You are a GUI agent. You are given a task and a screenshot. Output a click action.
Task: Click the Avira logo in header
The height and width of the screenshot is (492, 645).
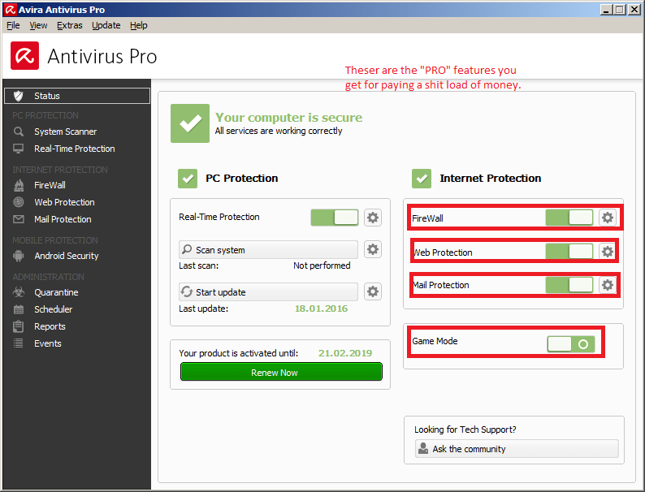click(x=24, y=55)
